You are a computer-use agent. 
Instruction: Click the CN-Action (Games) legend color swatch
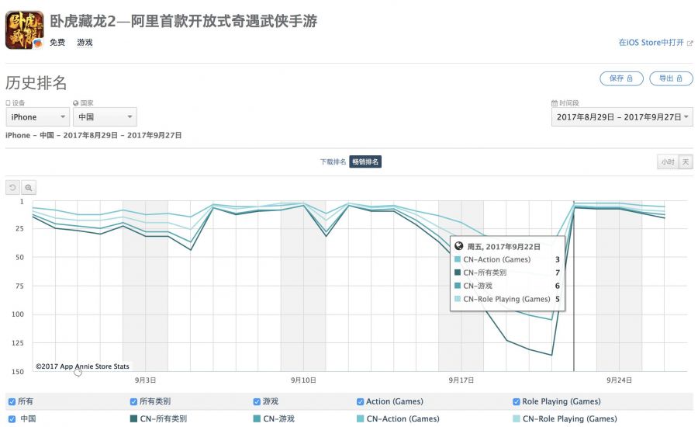tap(360, 419)
